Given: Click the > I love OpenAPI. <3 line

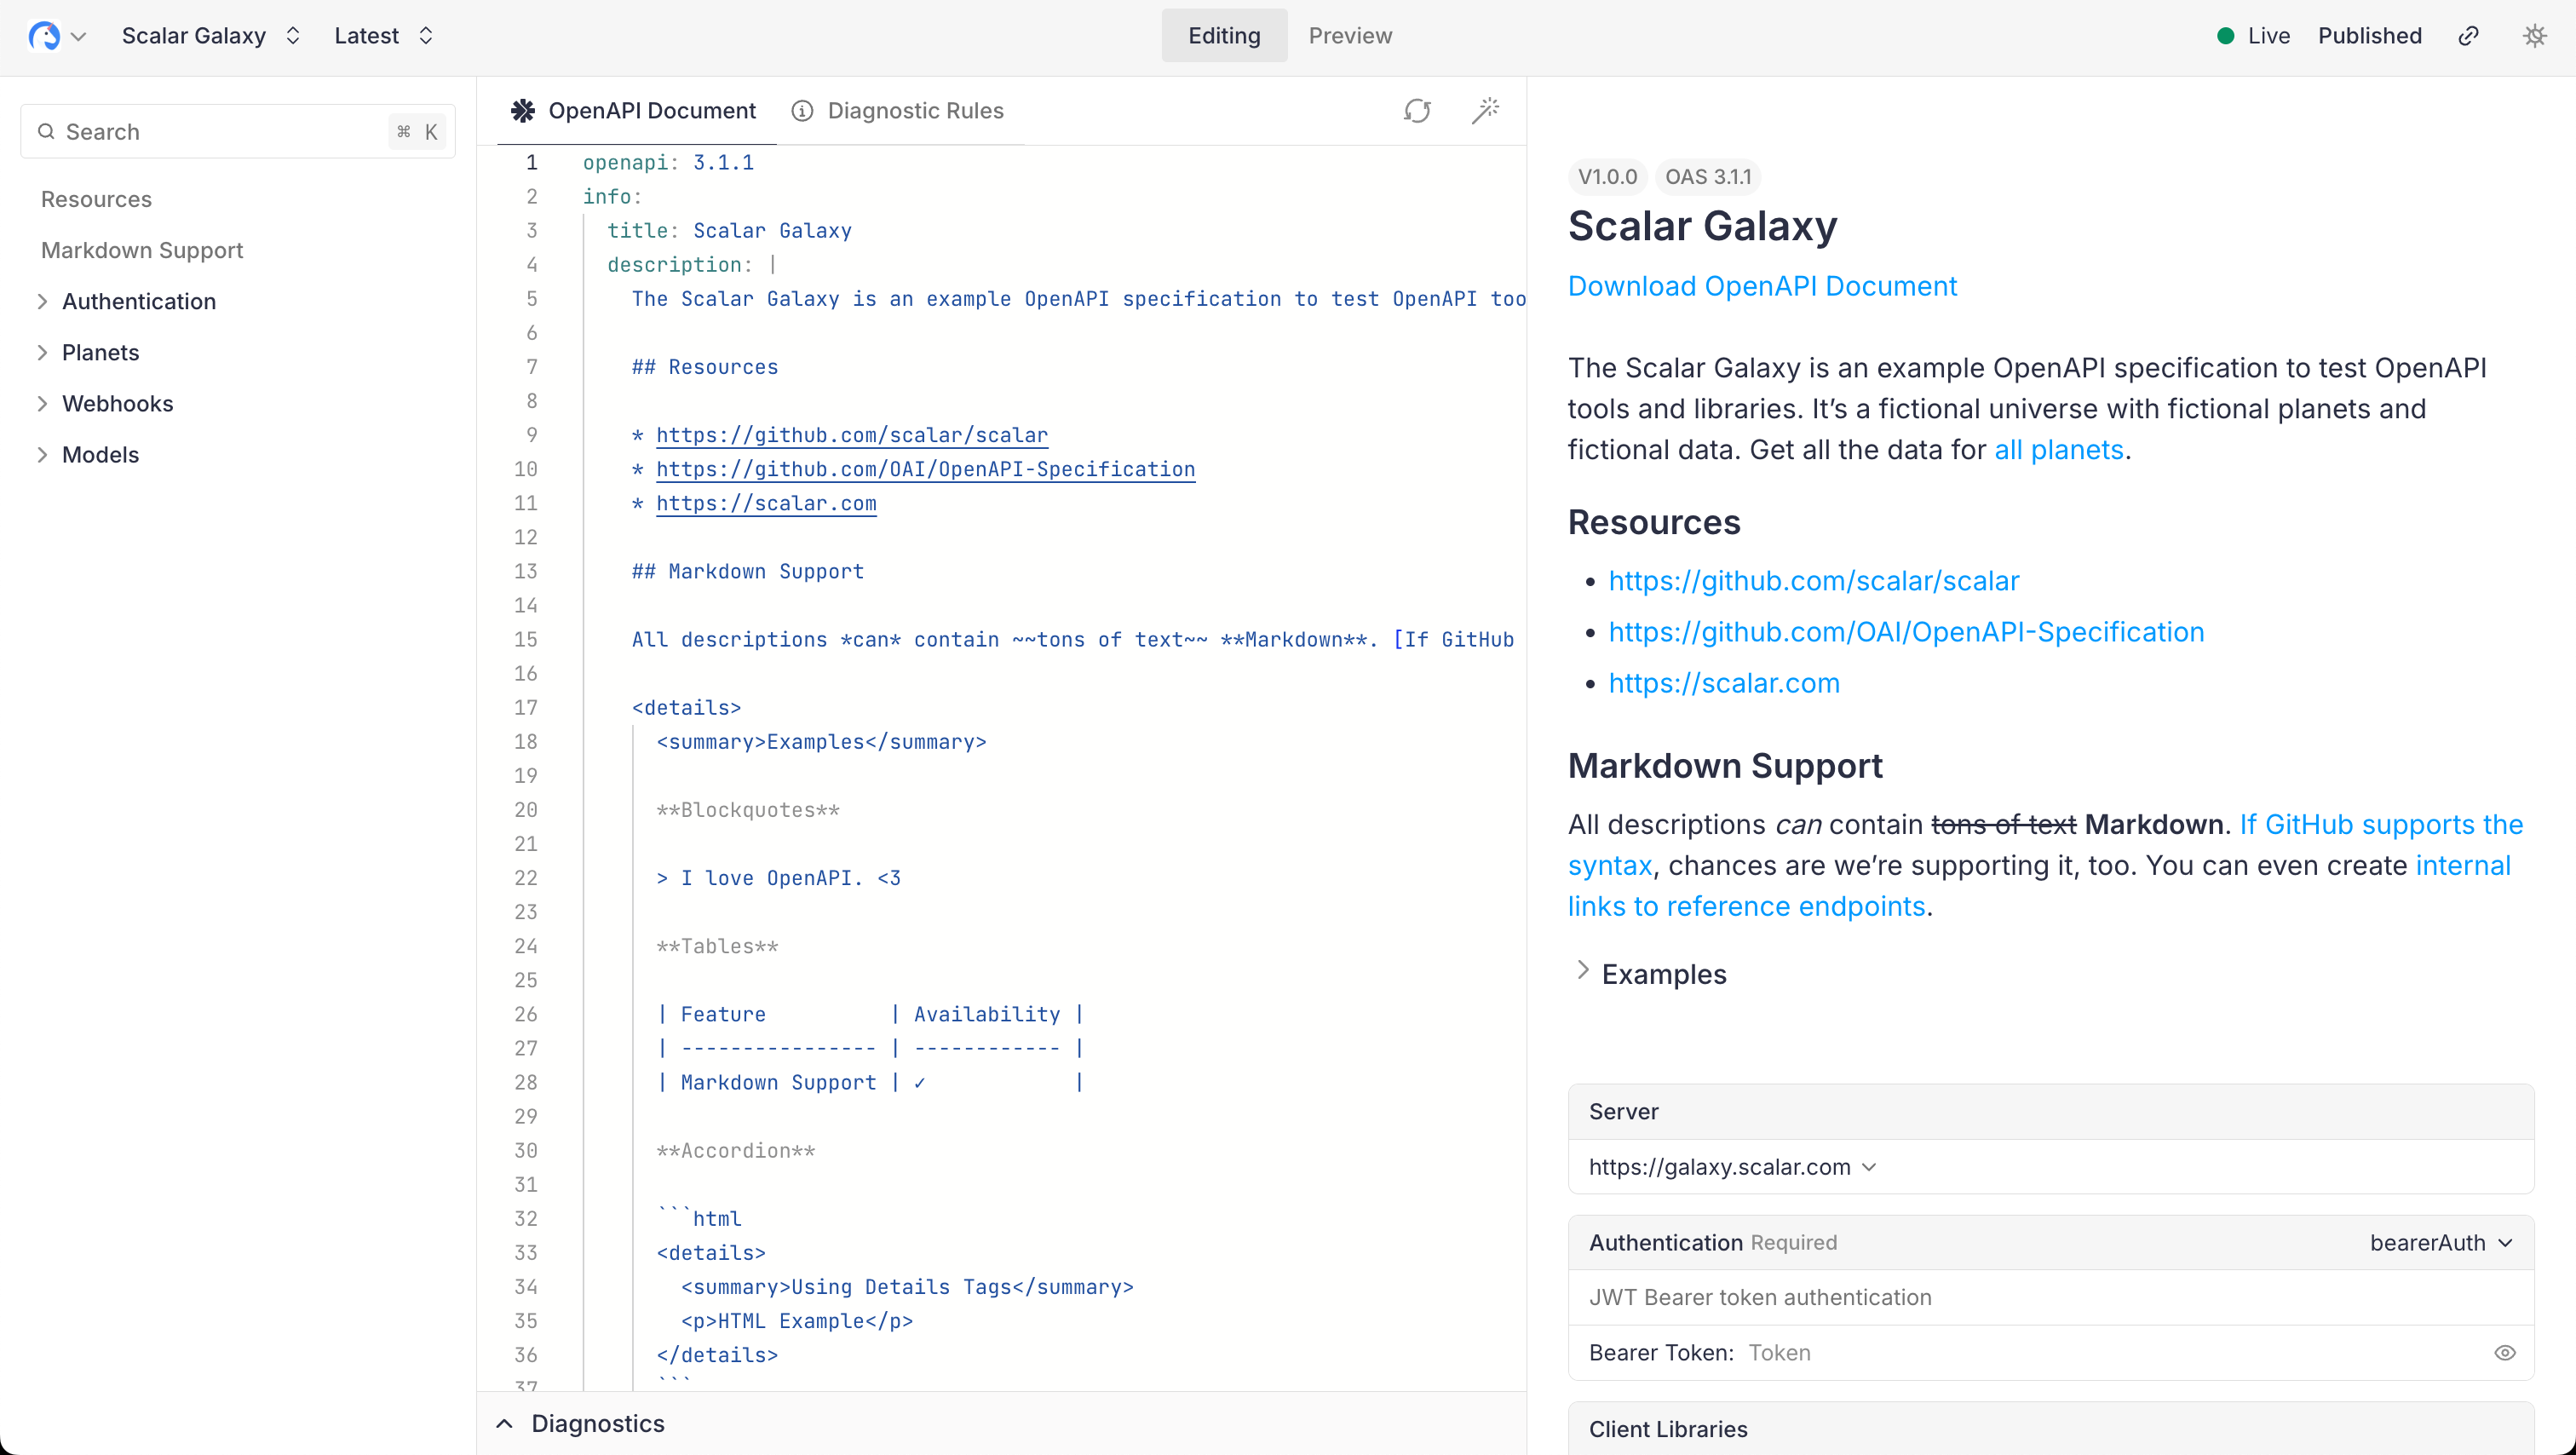Looking at the screenshot, I should [778, 878].
